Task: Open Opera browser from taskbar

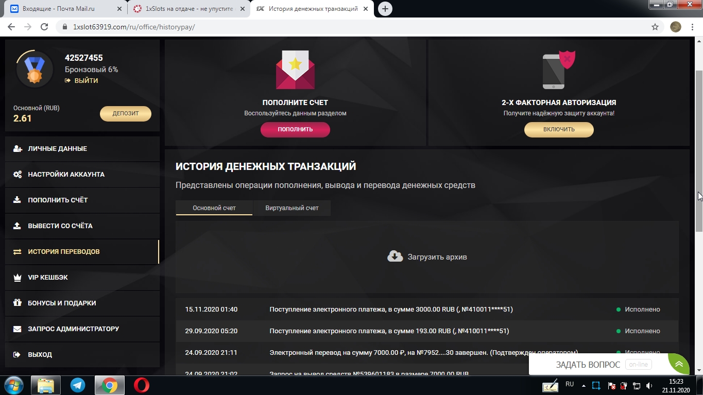Action: (x=142, y=385)
